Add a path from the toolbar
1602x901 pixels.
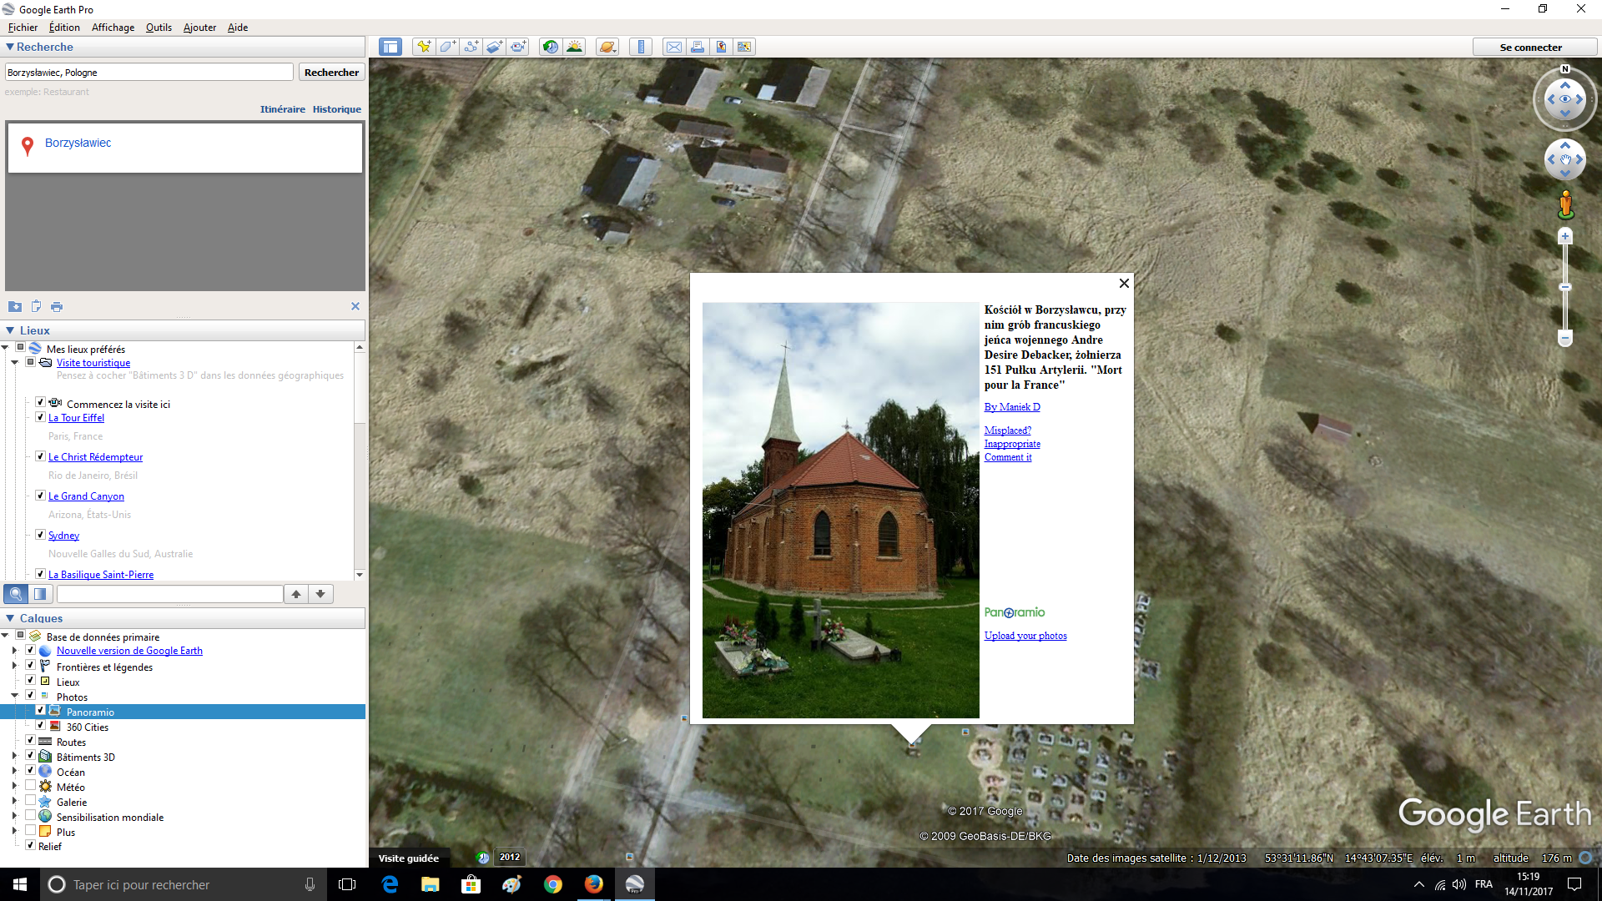[x=471, y=47]
